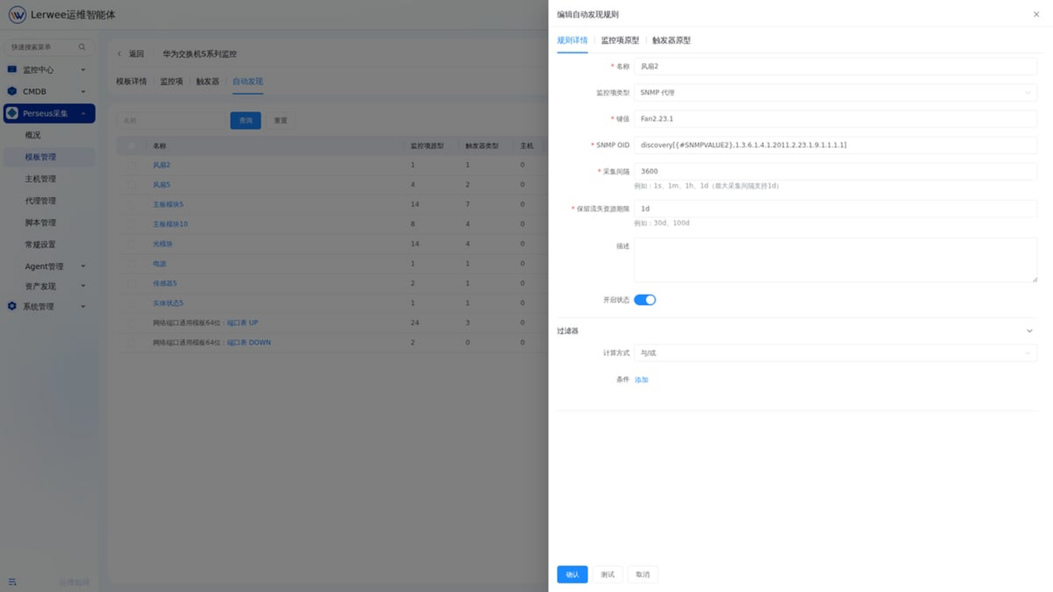The image size is (1053, 592).
Task: Close the 编辑自动发现规则 drawer
Action: tap(1036, 15)
